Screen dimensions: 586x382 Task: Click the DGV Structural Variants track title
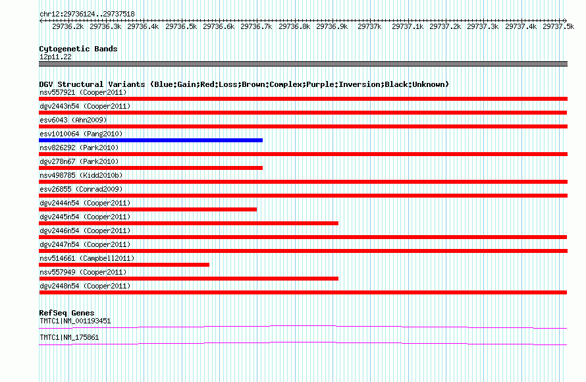(x=244, y=84)
